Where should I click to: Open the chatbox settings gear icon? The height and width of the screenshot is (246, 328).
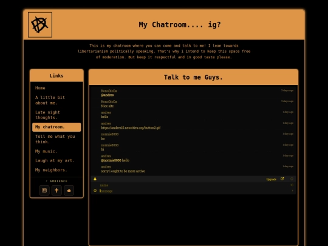pyautogui.click(x=292, y=179)
